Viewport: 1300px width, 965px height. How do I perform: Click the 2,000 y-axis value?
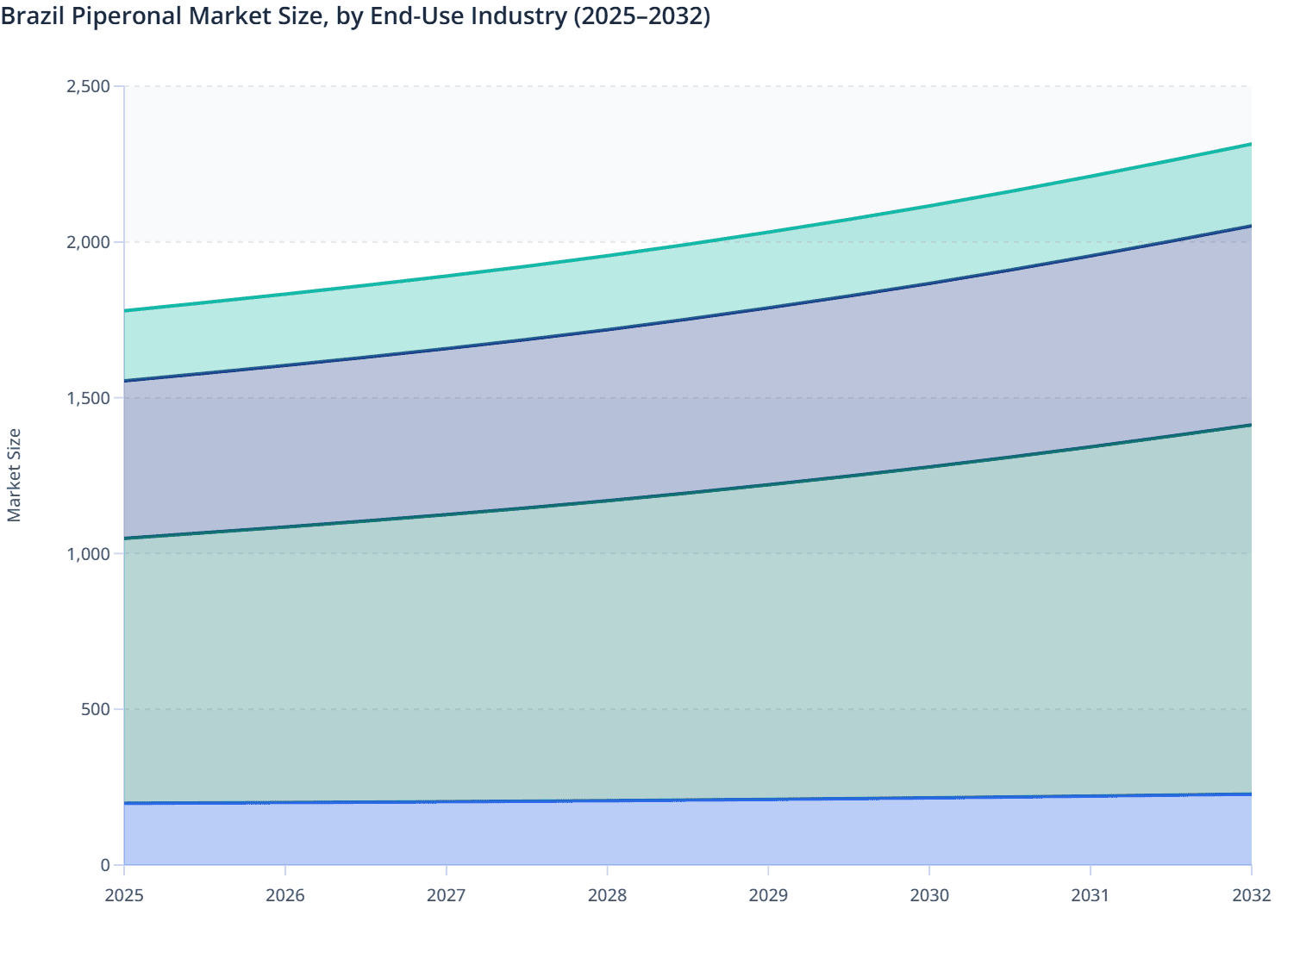[x=89, y=241]
